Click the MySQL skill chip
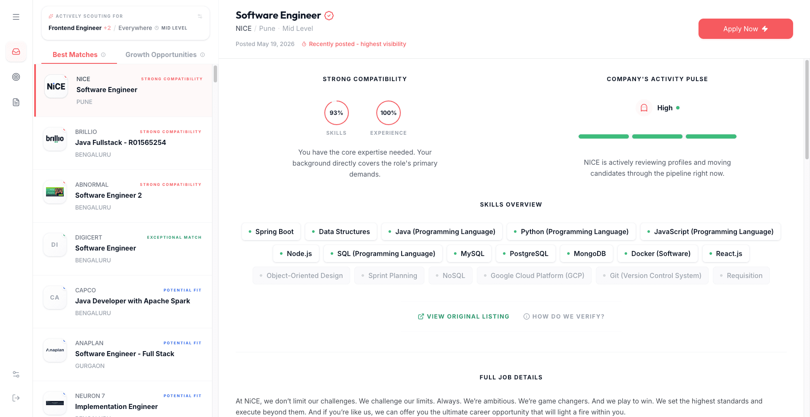810x417 pixels. [x=469, y=253]
